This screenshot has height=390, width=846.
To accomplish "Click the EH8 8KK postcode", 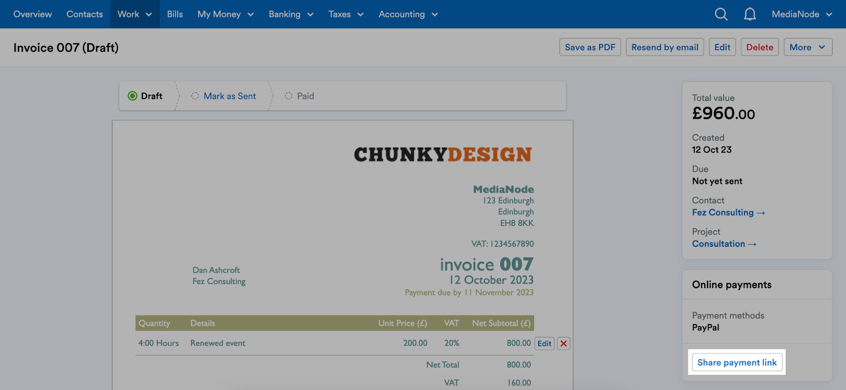I will (x=517, y=223).
